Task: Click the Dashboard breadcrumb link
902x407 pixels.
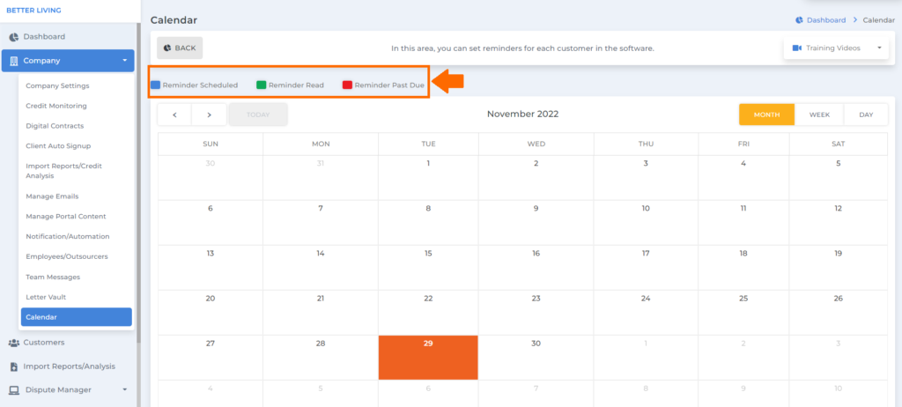Action: pyautogui.click(x=826, y=20)
